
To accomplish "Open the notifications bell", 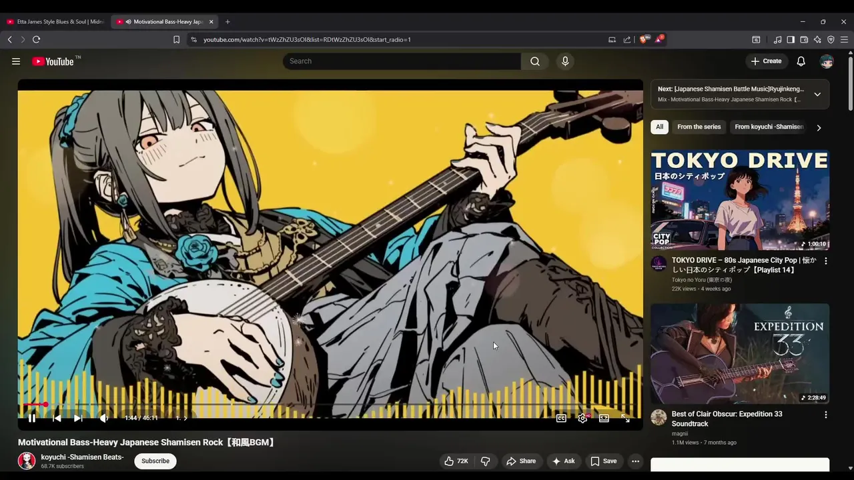I will (801, 61).
